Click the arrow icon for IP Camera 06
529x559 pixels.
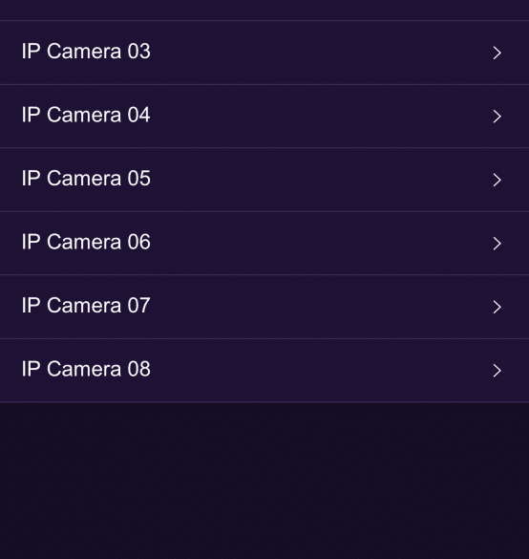497,244
